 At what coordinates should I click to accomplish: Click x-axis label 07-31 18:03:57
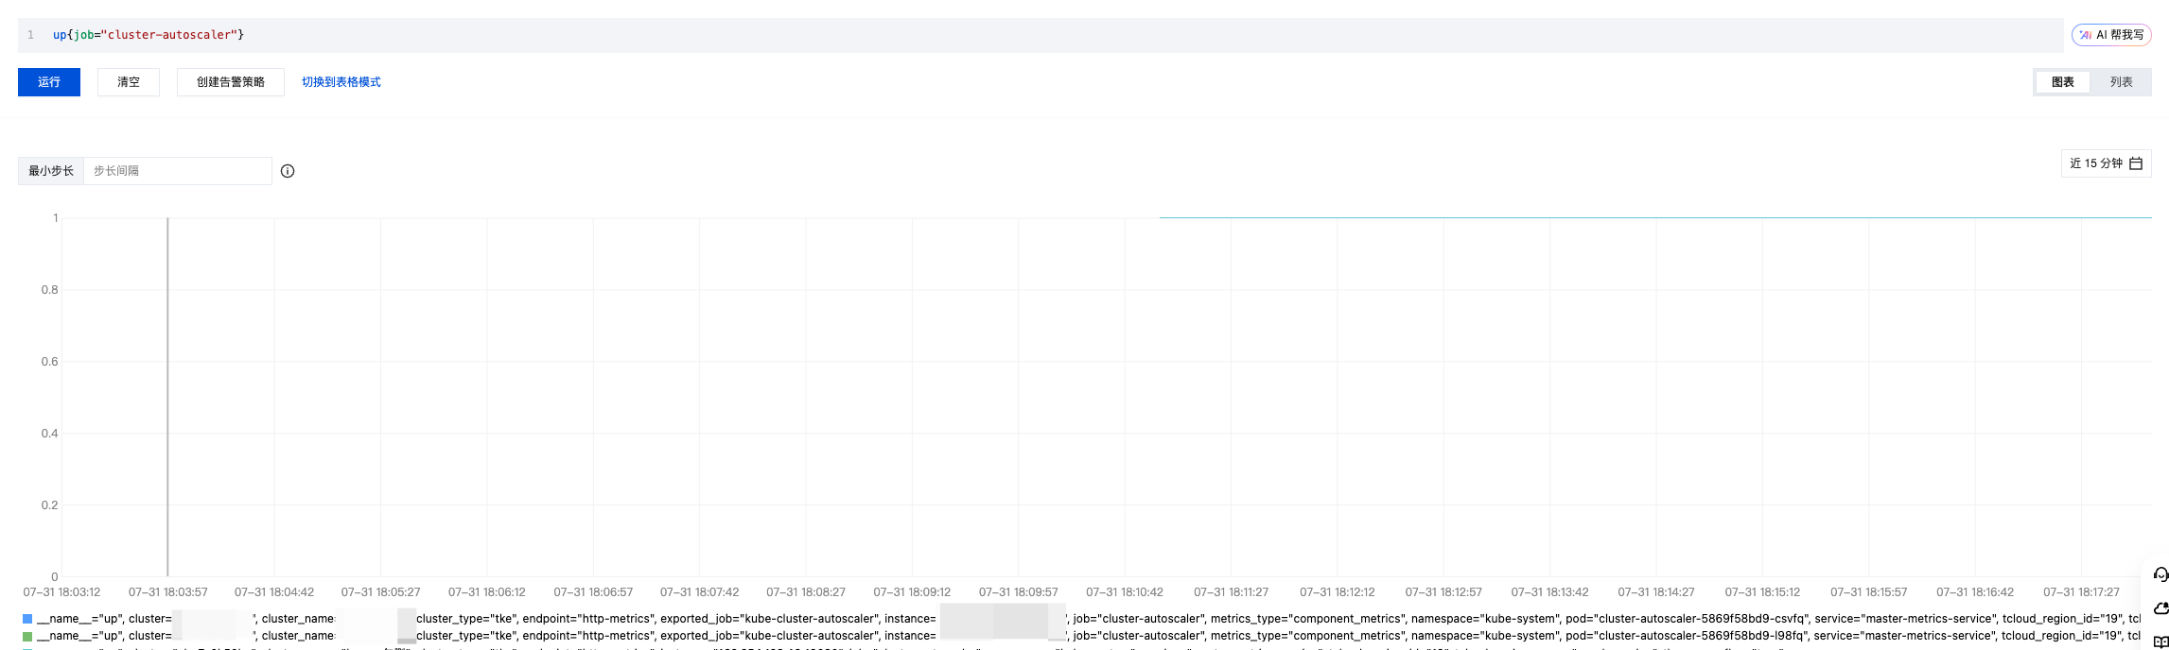coord(167,592)
